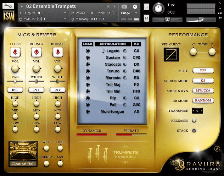The width and height of the screenshot is (224, 176).
Task: Toggle the Close mic microphone button
Action: tap(15, 52)
